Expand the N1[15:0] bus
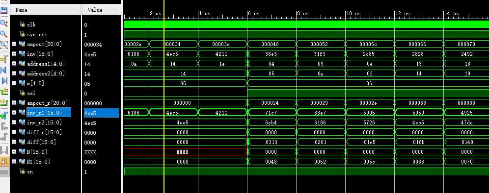This screenshot has height=193, width=489. click(x=14, y=162)
